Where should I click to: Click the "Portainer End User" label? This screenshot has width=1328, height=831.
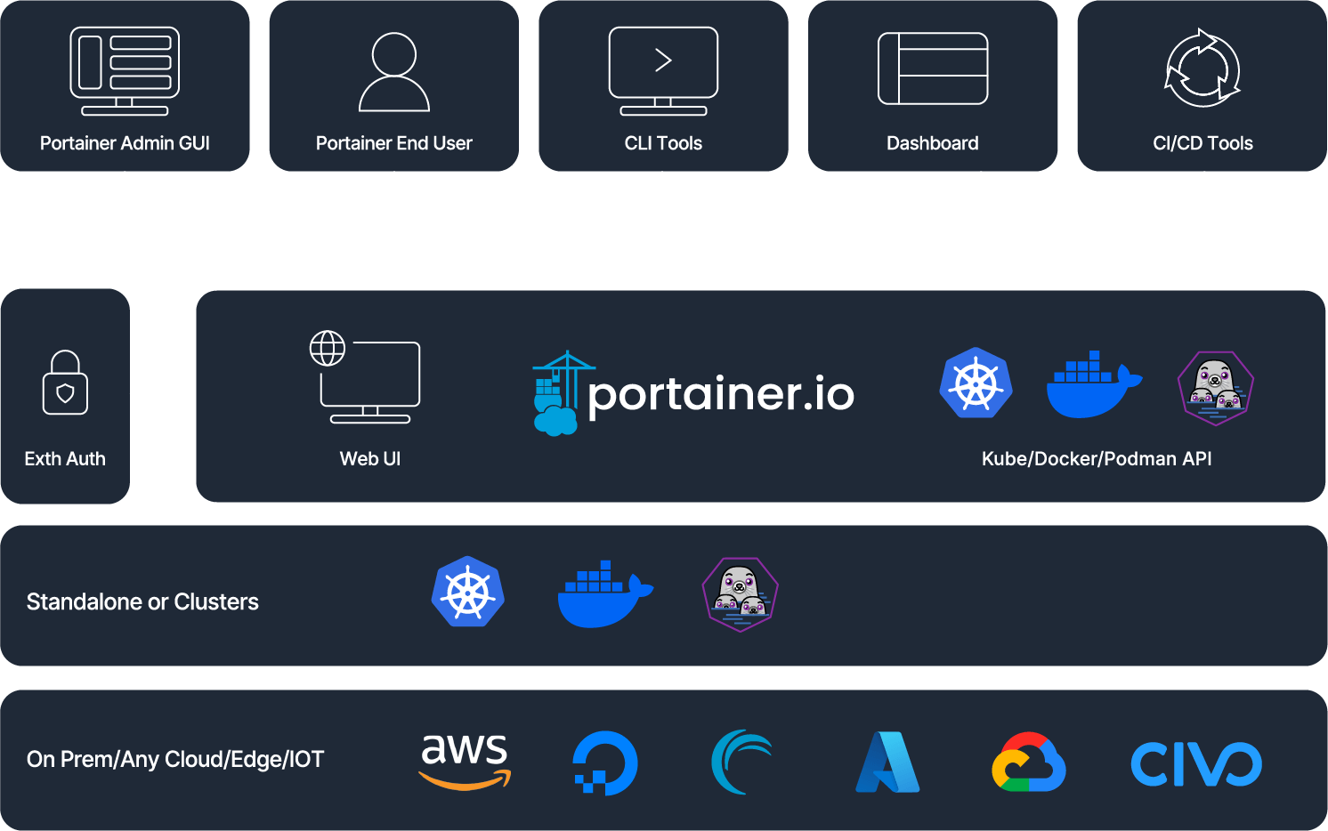394,143
